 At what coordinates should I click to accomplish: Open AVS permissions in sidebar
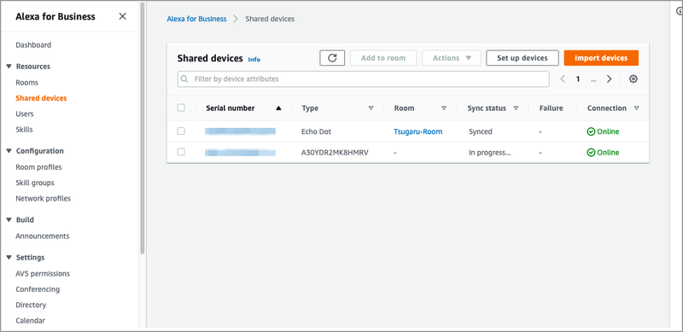43,274
